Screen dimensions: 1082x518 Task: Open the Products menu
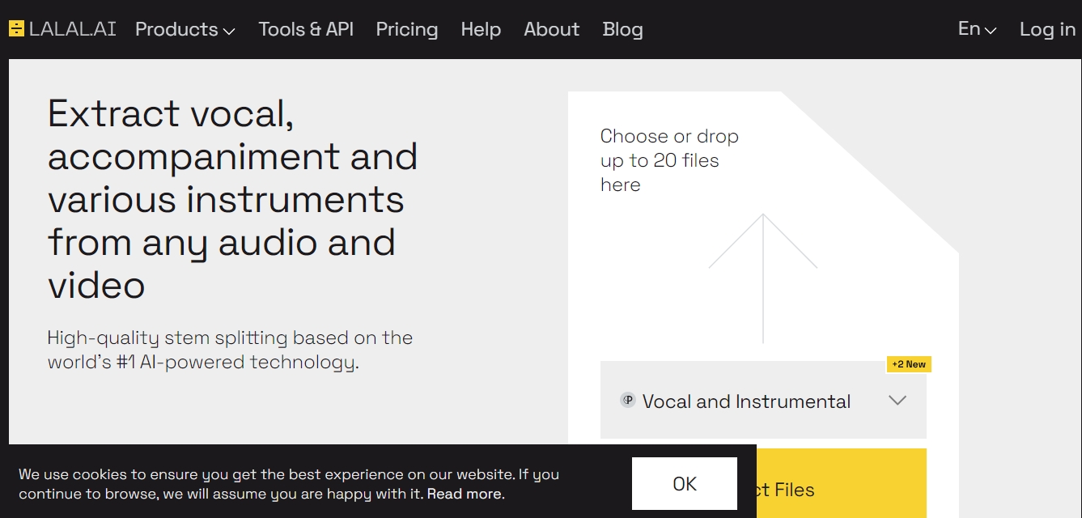(176, 30)
